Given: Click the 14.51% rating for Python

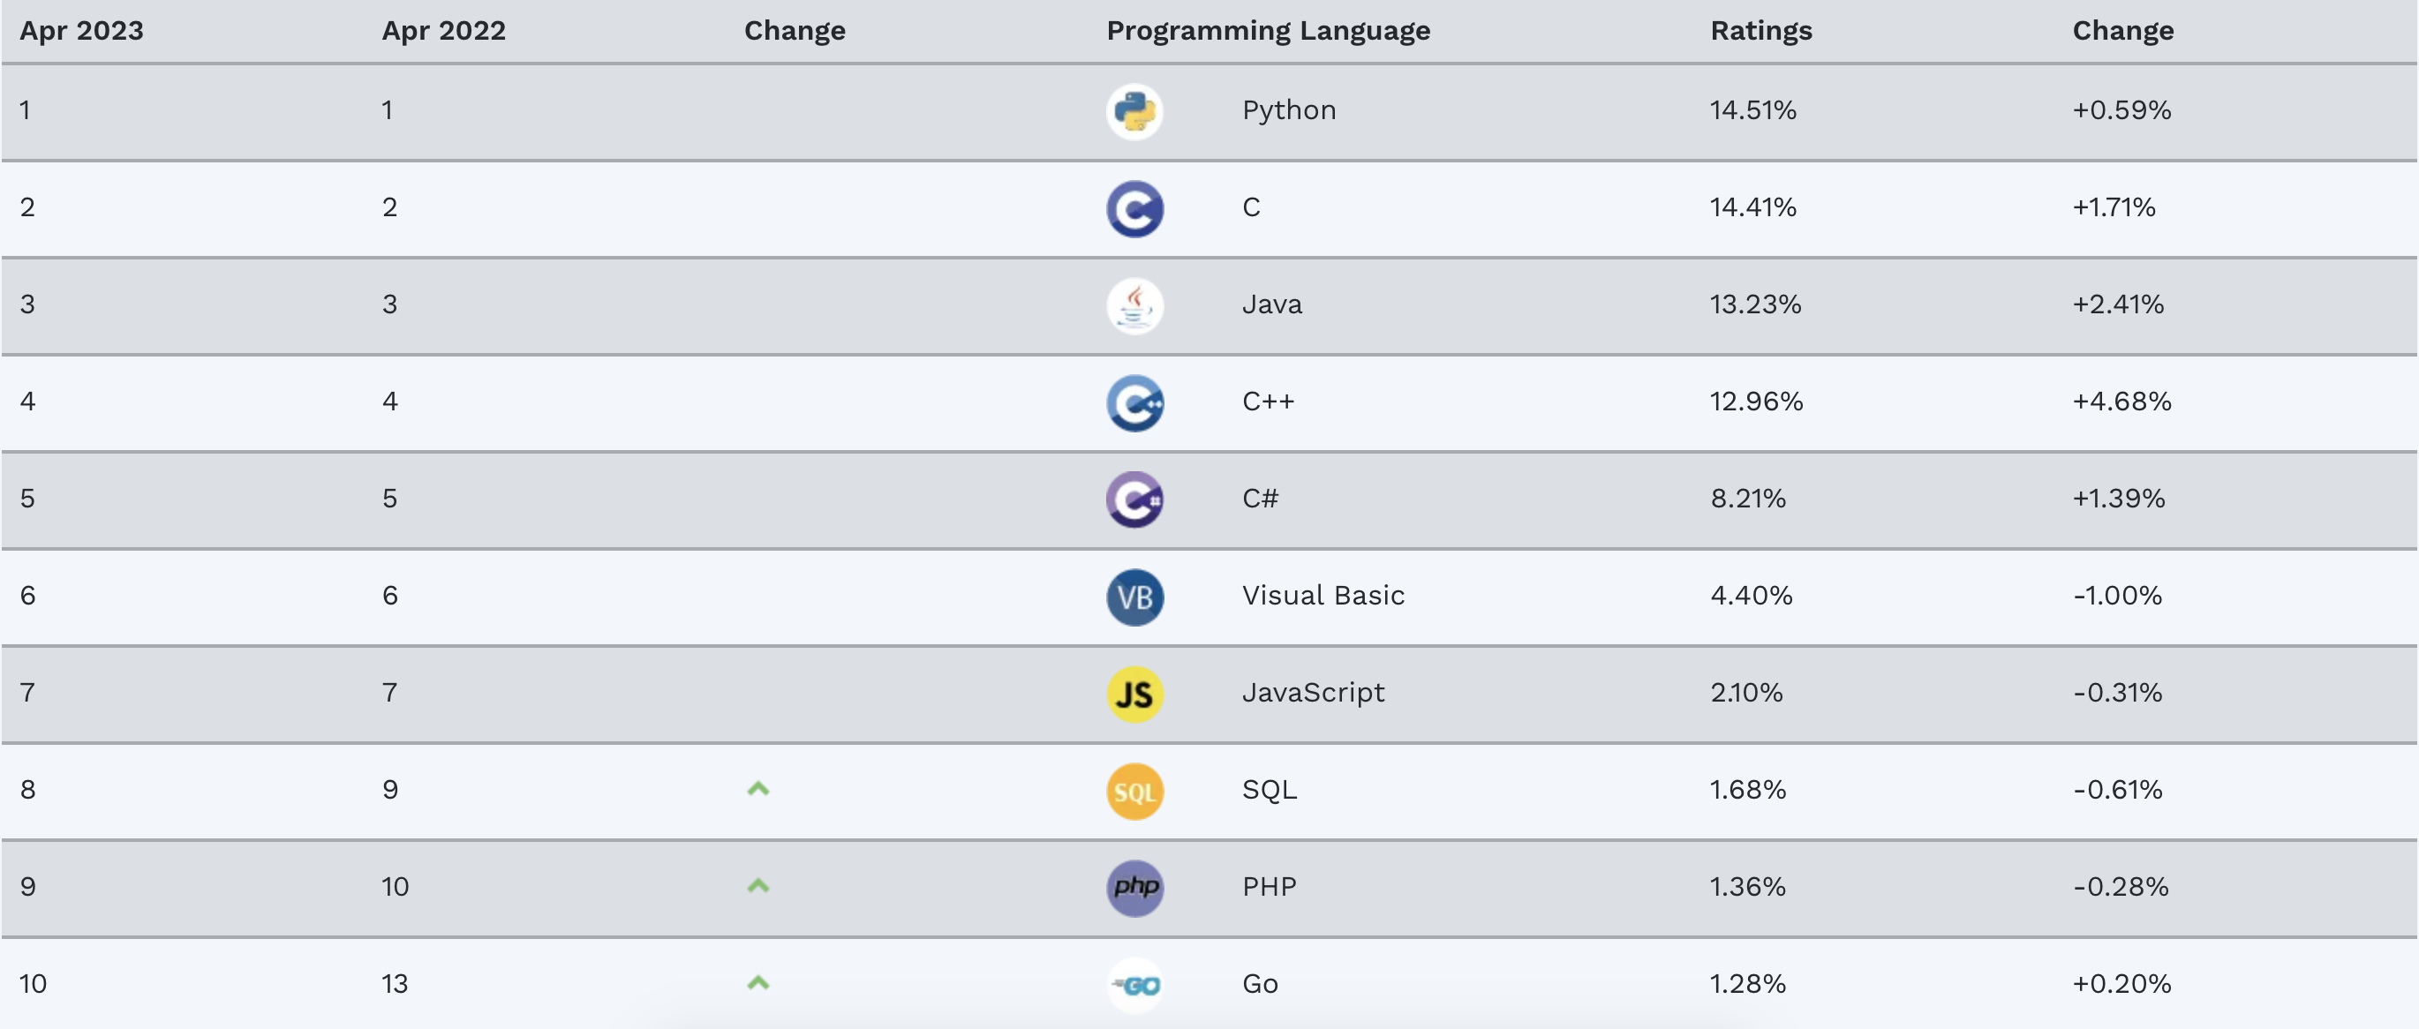Looking at the screenshot, I should click(1752, 111).
